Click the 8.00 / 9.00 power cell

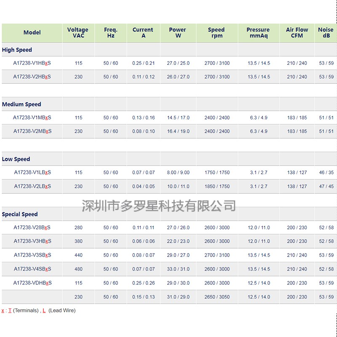pos(178,173)
